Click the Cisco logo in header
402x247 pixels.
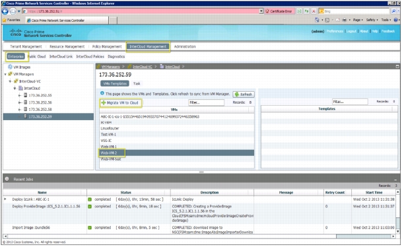click(16, 32)
